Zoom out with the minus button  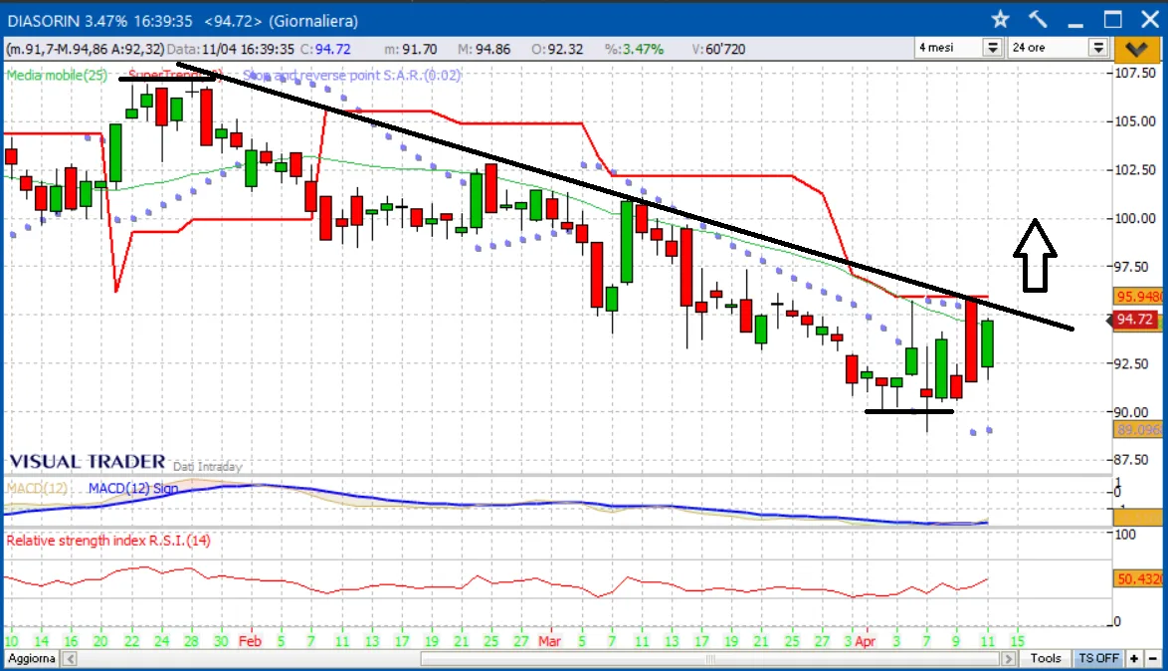(x=1152, y=658)
